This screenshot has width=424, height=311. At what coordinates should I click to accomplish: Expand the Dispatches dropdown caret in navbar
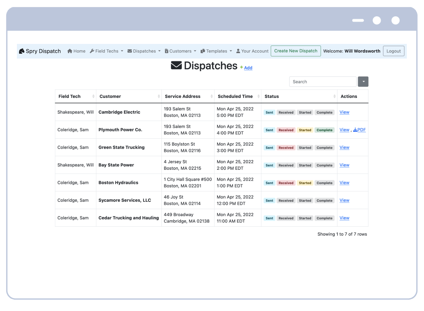point(159,51)
